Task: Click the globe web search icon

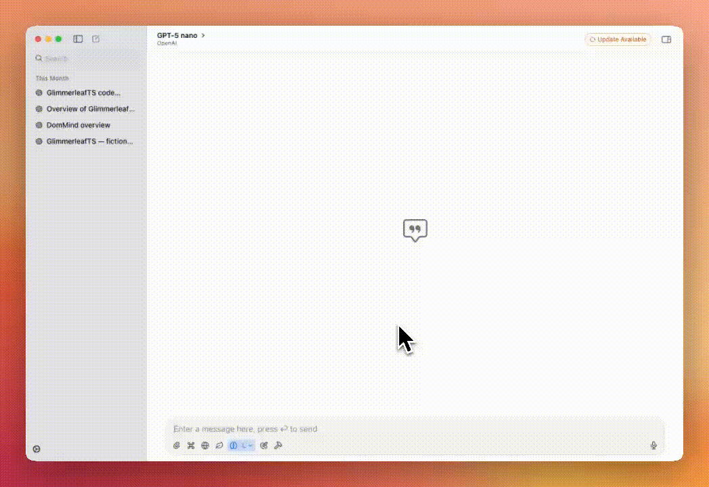Action: [x=205, y=445]
